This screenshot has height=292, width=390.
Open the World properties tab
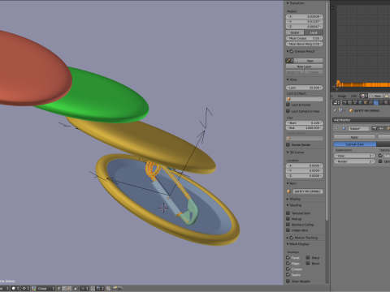click(x=360, y=102)
